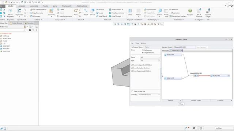
Task: Open Family Table
Action: (x=166, y=13)
